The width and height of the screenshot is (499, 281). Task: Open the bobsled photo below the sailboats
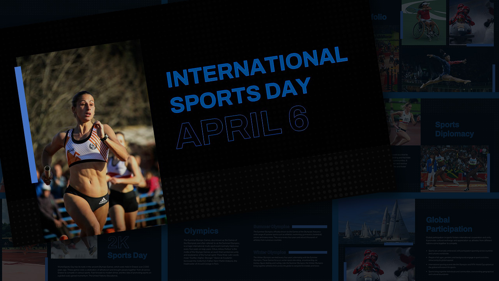380,264
